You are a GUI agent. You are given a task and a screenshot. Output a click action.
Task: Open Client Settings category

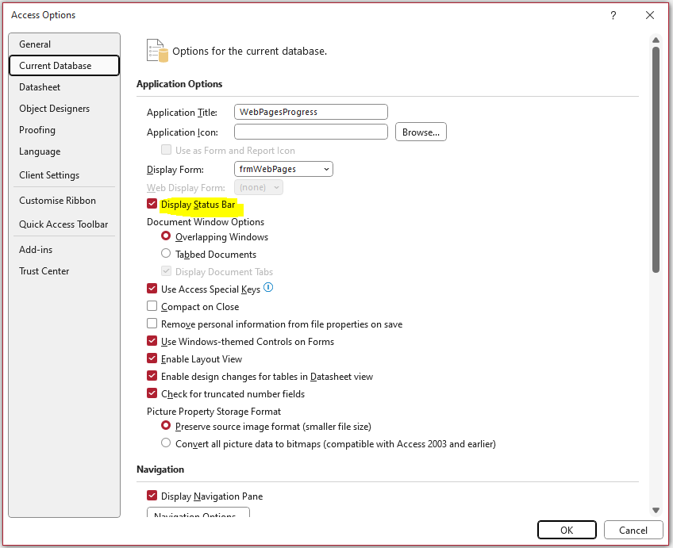64,175
